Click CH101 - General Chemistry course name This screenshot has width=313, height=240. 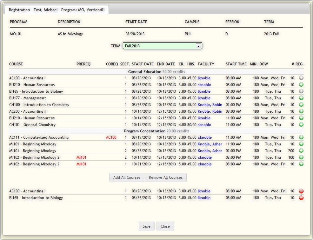coord(32,125)
